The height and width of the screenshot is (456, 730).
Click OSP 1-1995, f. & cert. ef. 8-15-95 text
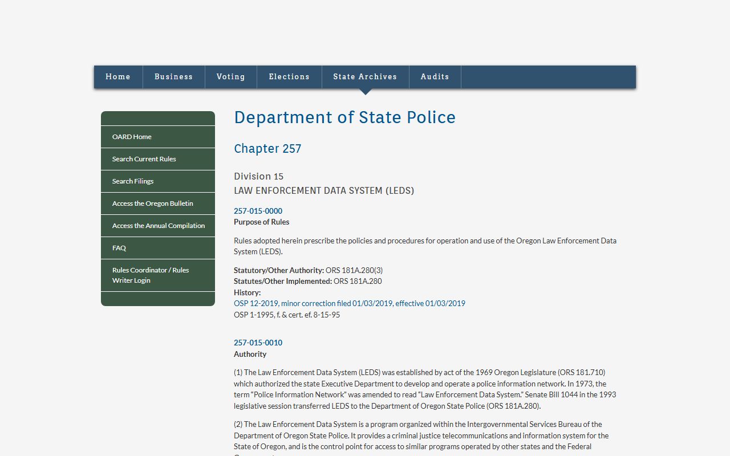coord(287,315)
